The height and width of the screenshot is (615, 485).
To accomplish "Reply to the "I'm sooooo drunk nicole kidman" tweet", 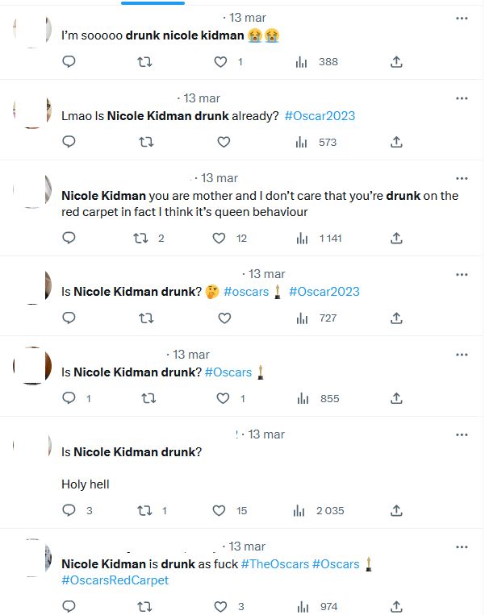I will point(69,61).
